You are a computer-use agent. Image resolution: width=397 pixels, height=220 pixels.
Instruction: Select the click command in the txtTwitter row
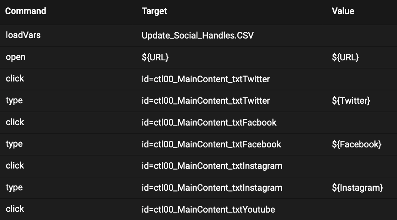click(15, 79)
